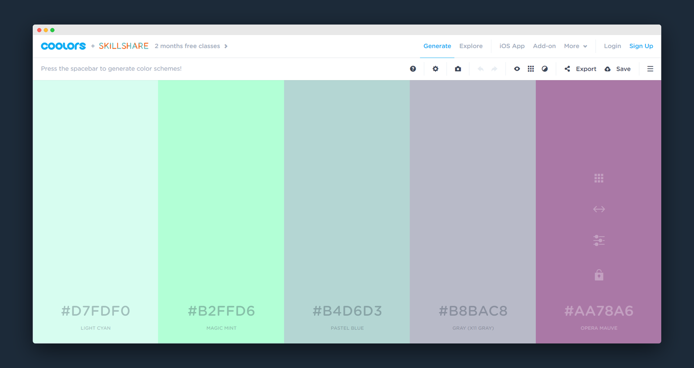Click the Sign Up link

tap(641, 46)
